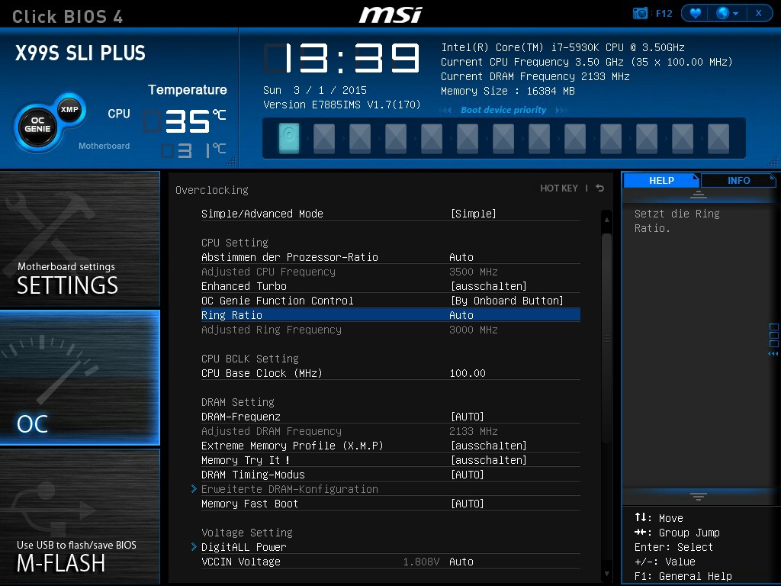Switch to the HELP tab
This screenshot has width=781, height=586.
pos(661,180)
